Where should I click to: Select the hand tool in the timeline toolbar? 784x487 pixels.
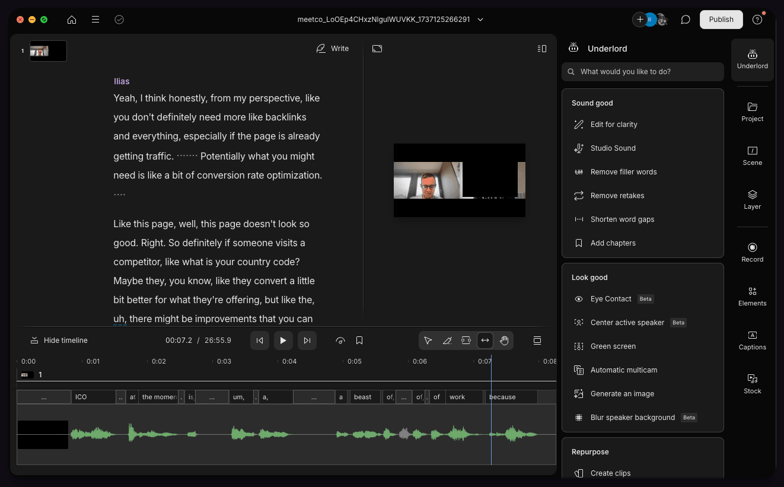coord(504,340)
